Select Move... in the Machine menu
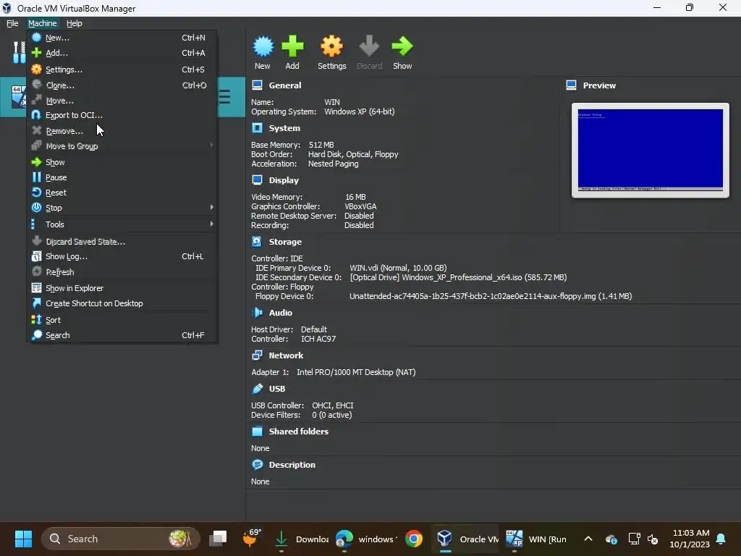Image resolution: width=741 pixels, height=556 pixels. click(122, 100)
